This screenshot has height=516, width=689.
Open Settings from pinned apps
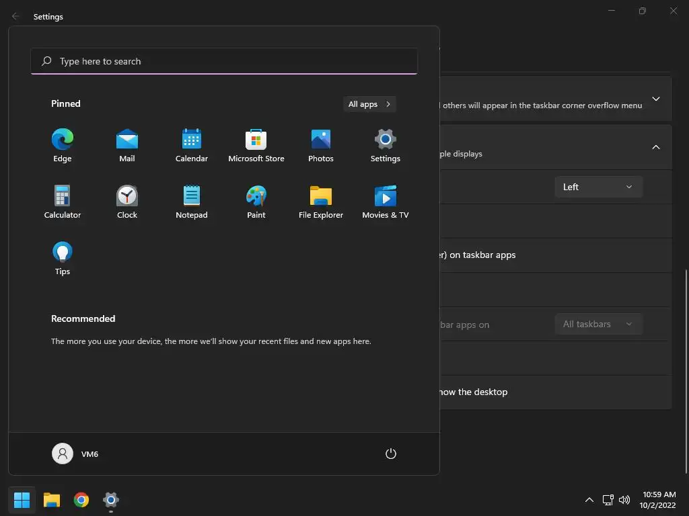coord(386,146)
